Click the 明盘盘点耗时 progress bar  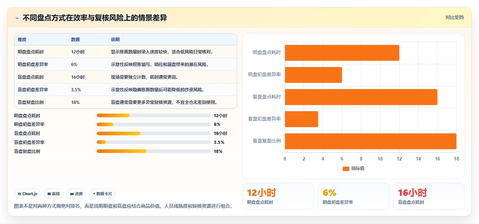click(153, 115)
